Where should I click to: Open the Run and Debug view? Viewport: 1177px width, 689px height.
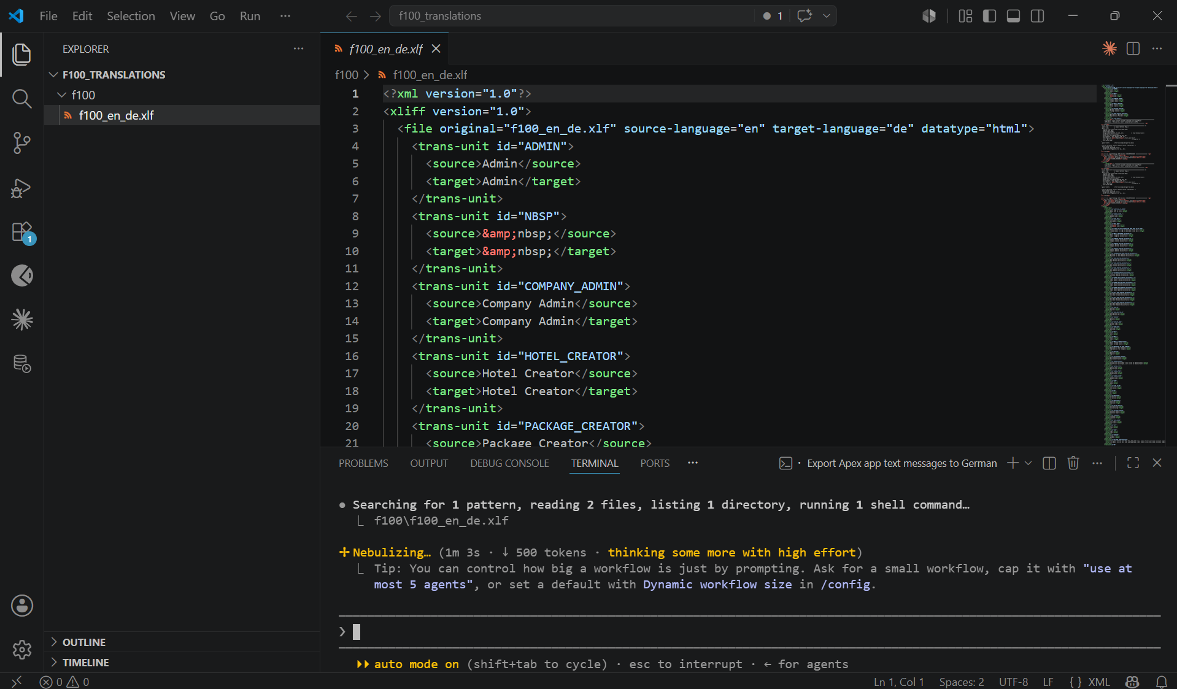22,188
